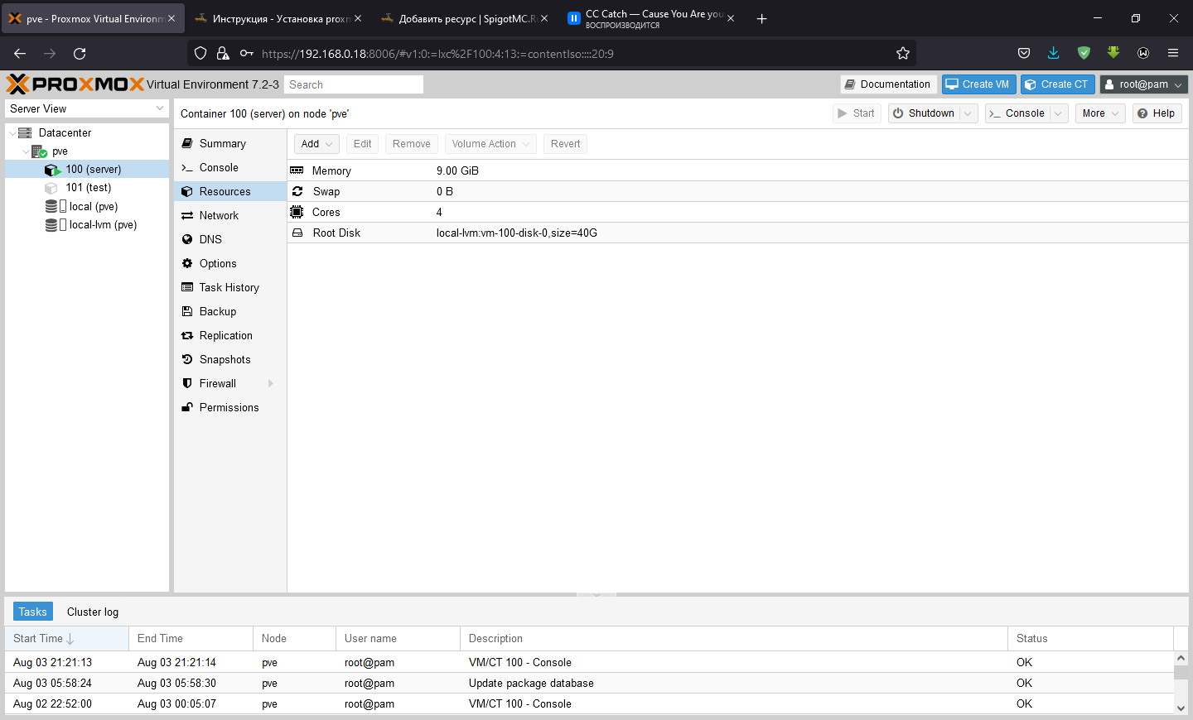Sort tasks by Start Time column
The height and width of the screenshot is (720, 1193).
(66, 638)
